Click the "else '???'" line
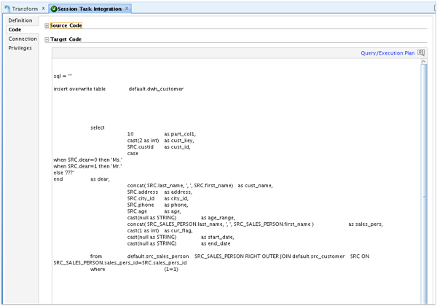Viewport: 437px width, 306px height. point(64,173)
